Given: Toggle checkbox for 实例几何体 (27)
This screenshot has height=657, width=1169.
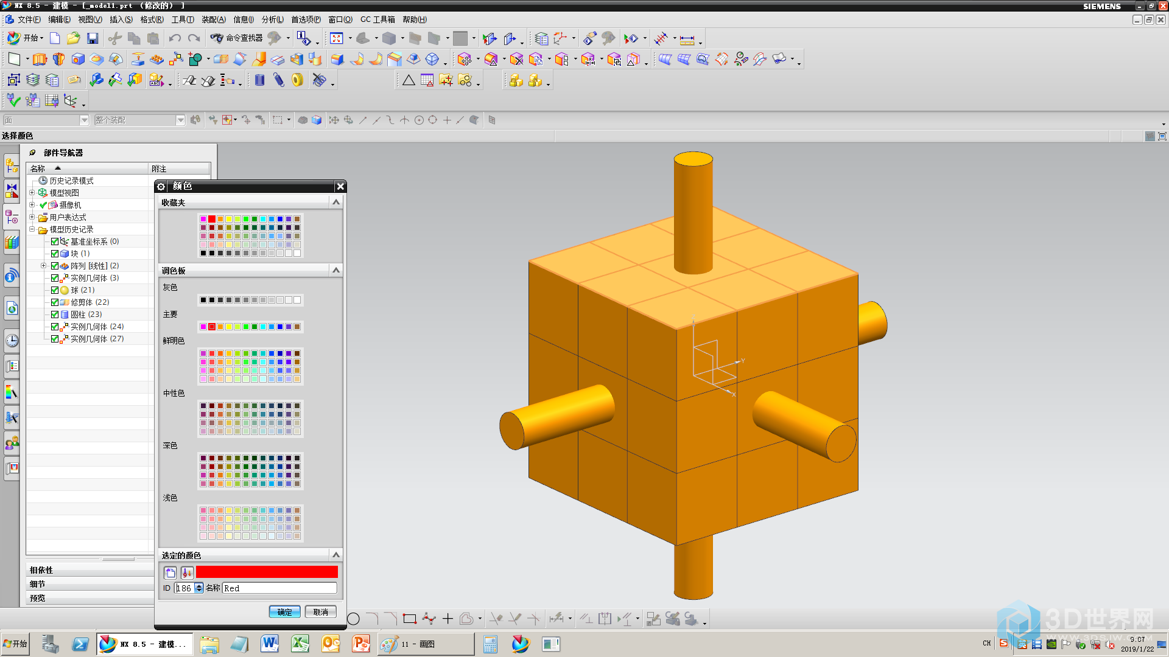Looking at the screenshot, I should point(55,339).
